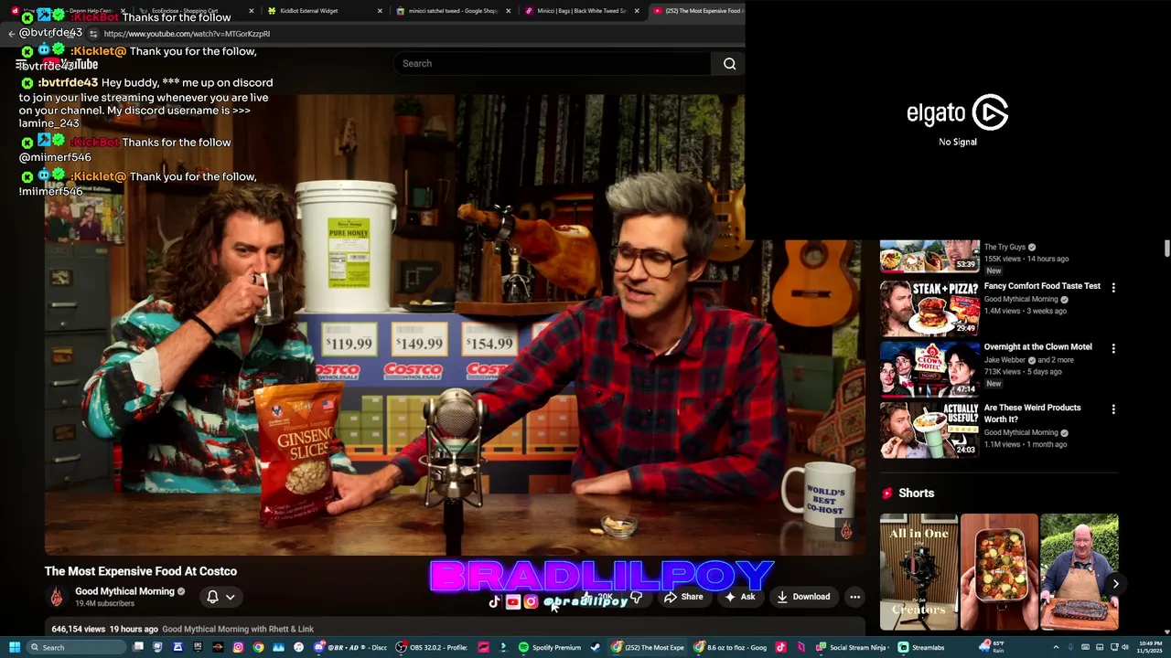This screenshot has height=658, width=1171.
Task: Open the 'All in One Creators' Short thumbnail
Action: pos(919,572)
